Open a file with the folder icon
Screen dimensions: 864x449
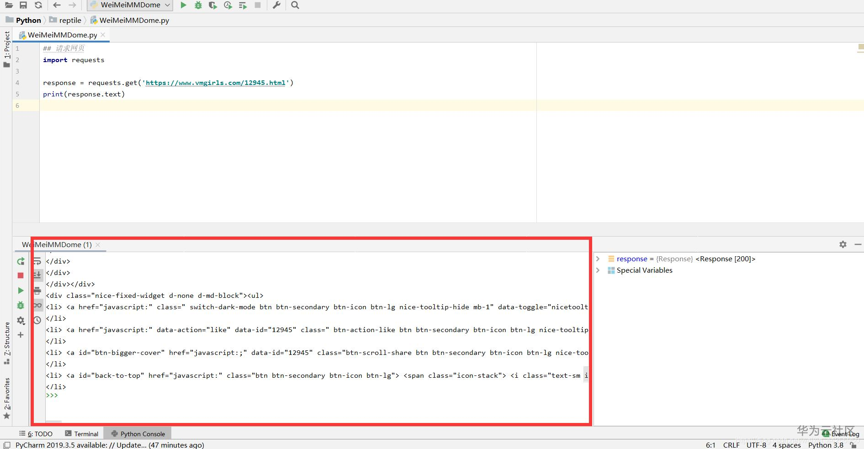point(9,5)
